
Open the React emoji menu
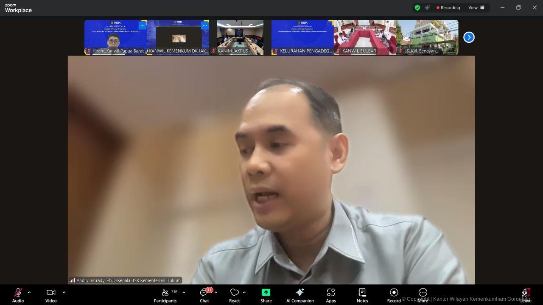click(234, 295)
